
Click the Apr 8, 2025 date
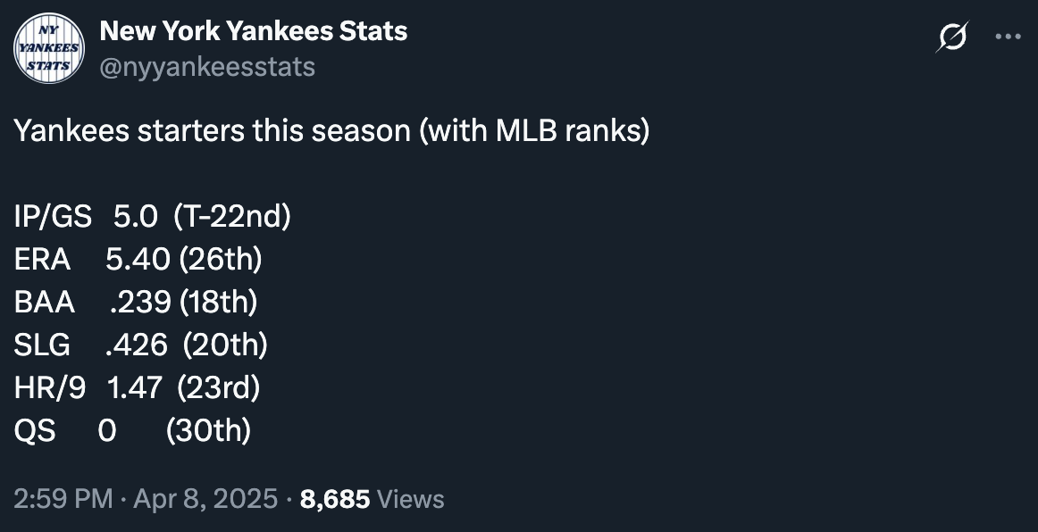click(205, 498)
